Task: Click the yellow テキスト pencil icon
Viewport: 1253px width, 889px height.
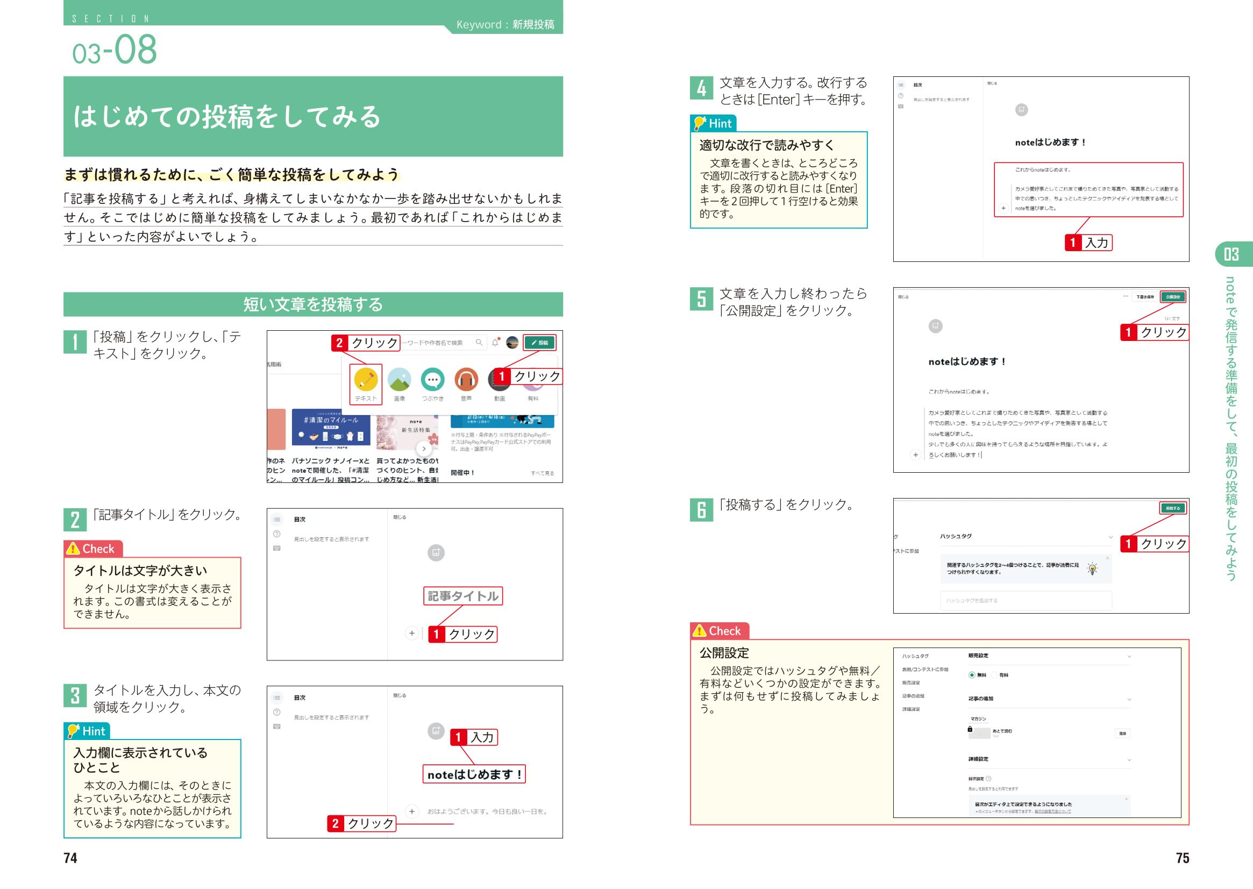Action: [365, 379]
